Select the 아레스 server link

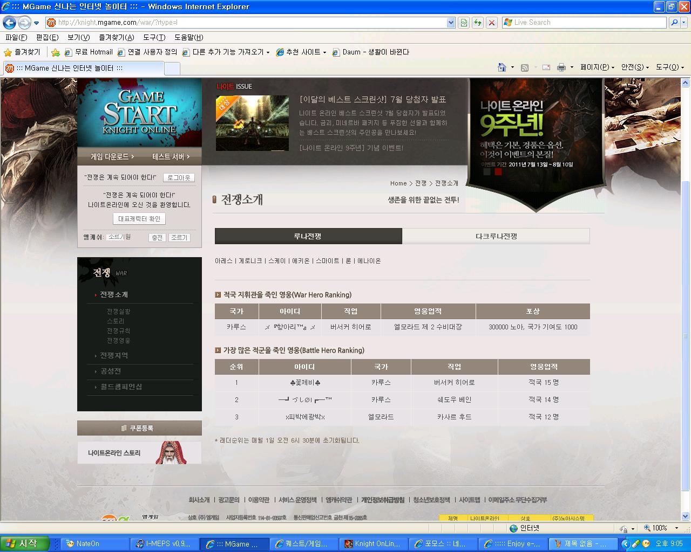pos(223,261)
